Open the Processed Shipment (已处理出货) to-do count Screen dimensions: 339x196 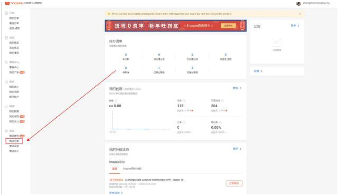pos(192,57)
